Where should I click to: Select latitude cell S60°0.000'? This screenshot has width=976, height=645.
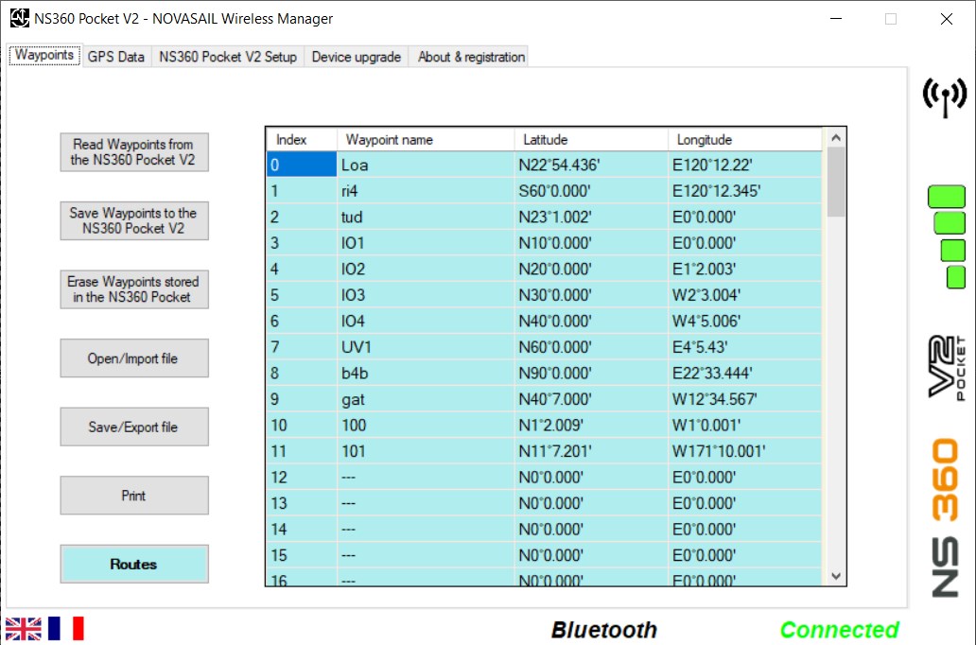(x=591, y=190)
